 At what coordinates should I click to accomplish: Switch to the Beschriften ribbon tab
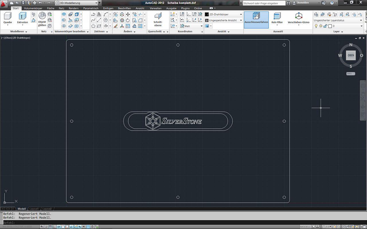tap(124, 8)
